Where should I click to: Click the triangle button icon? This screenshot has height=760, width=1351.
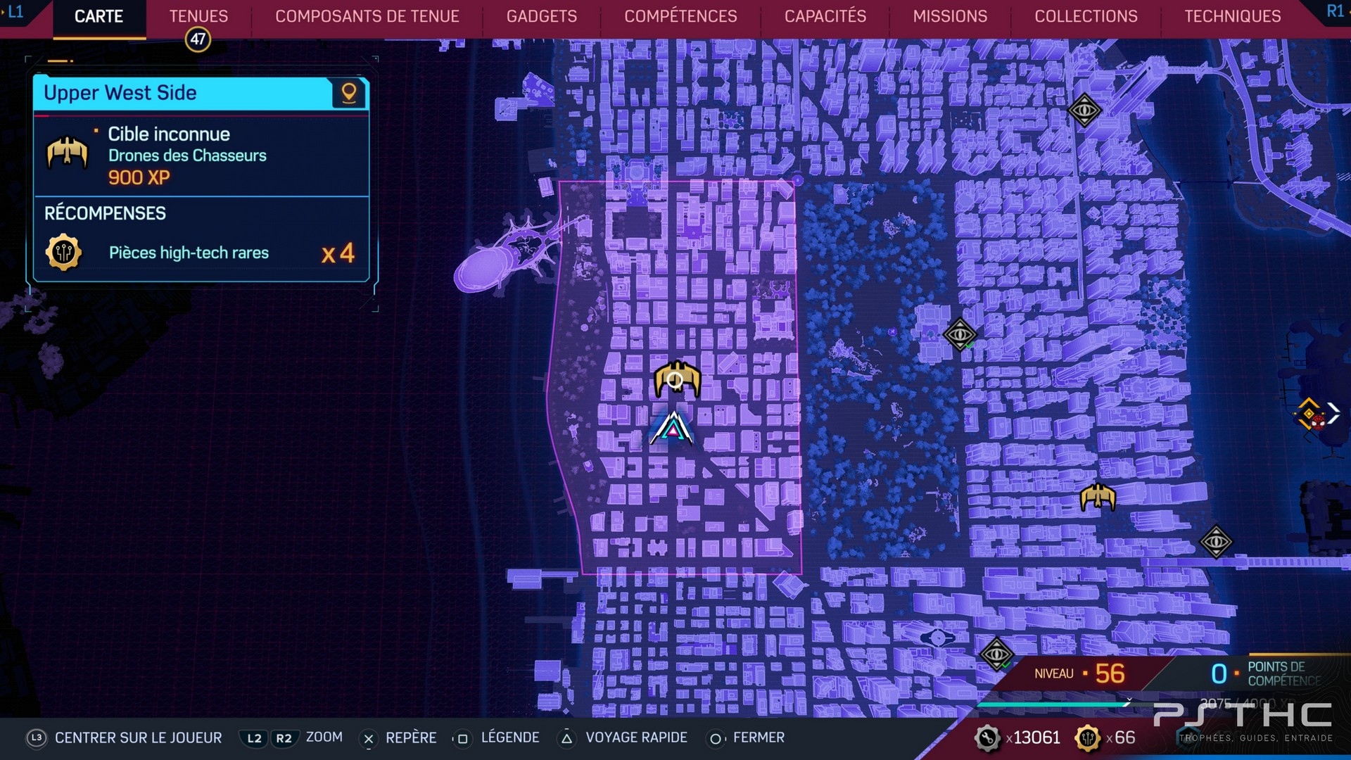(x=566, y=738)
